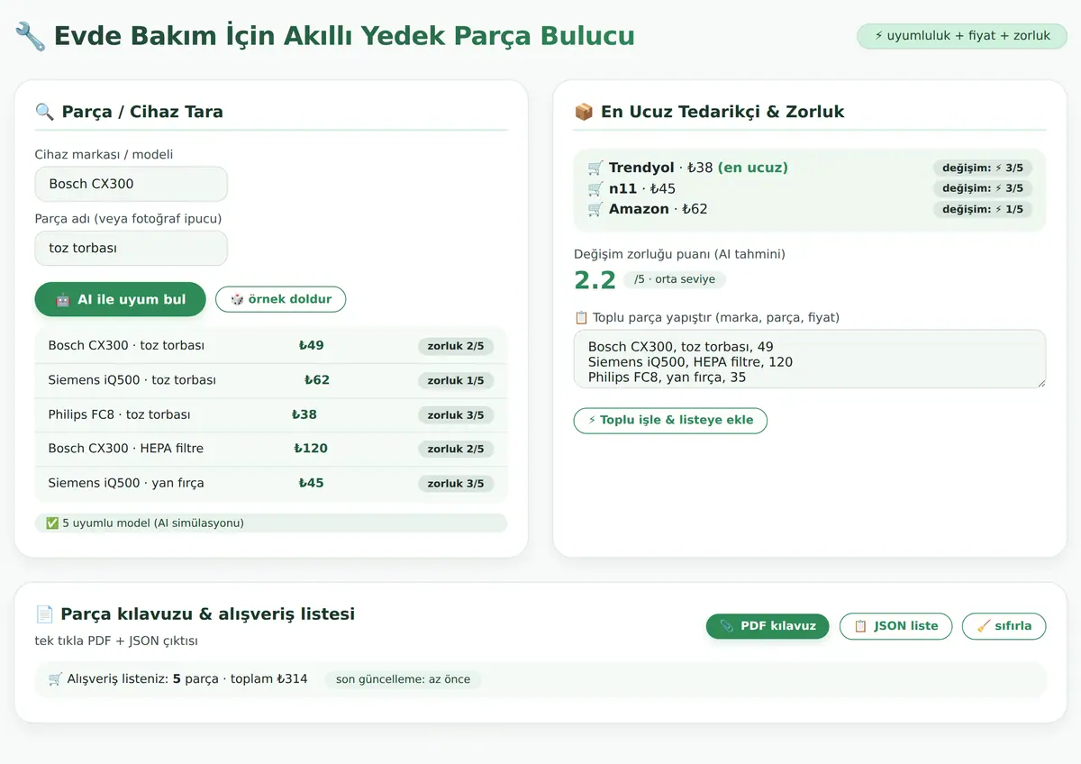The height and width of the screenshot is (764, 1081).
Task: Click the magnifier icon beside Parça / Cihaz Tara
Action: (x=44, y=112)
